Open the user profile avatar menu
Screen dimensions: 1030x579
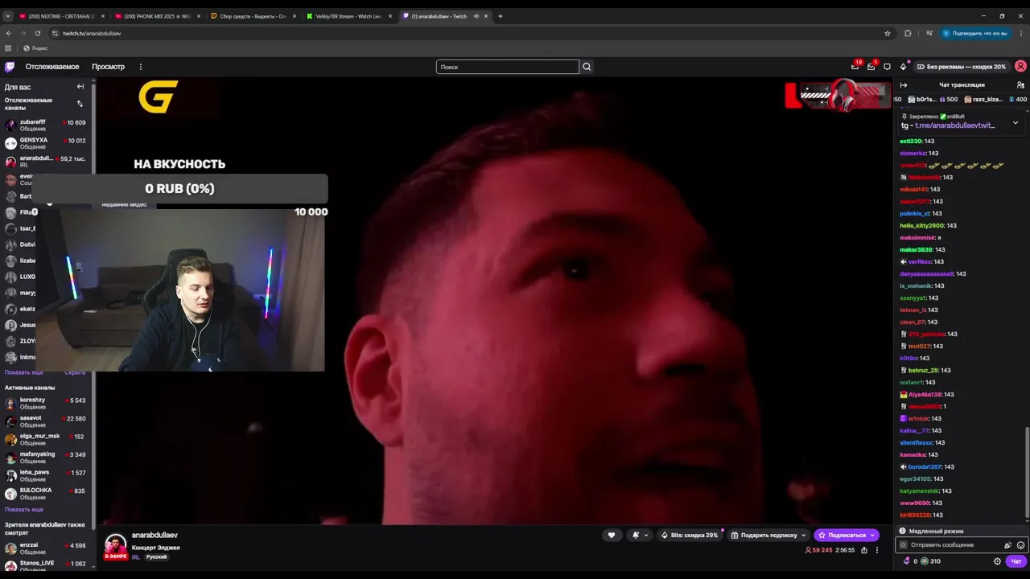1020,67
